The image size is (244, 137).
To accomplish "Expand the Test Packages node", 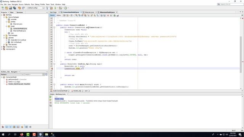I will pyautogui.click(x=4, y=35).
